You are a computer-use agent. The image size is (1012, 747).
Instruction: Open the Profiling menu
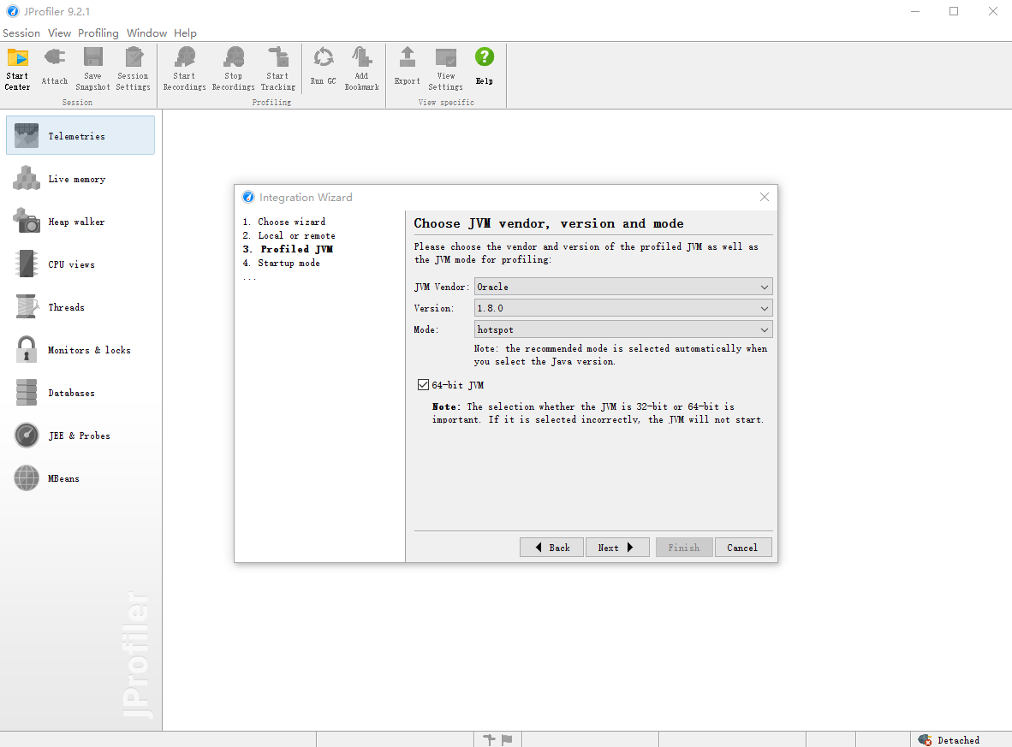[x=98, y=33]
